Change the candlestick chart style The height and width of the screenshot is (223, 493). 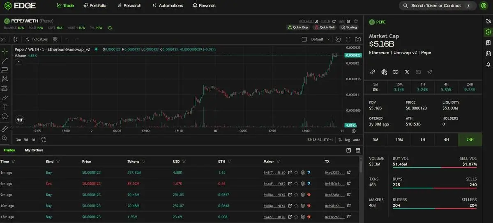pos(15,39)
